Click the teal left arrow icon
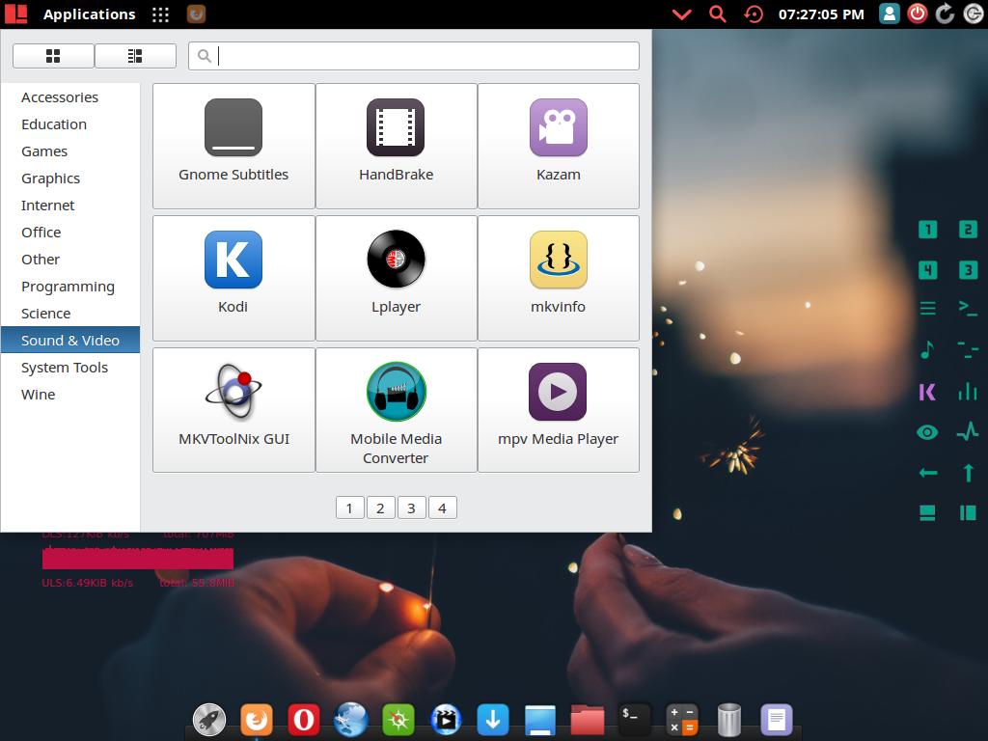 [x=928, y=473]
